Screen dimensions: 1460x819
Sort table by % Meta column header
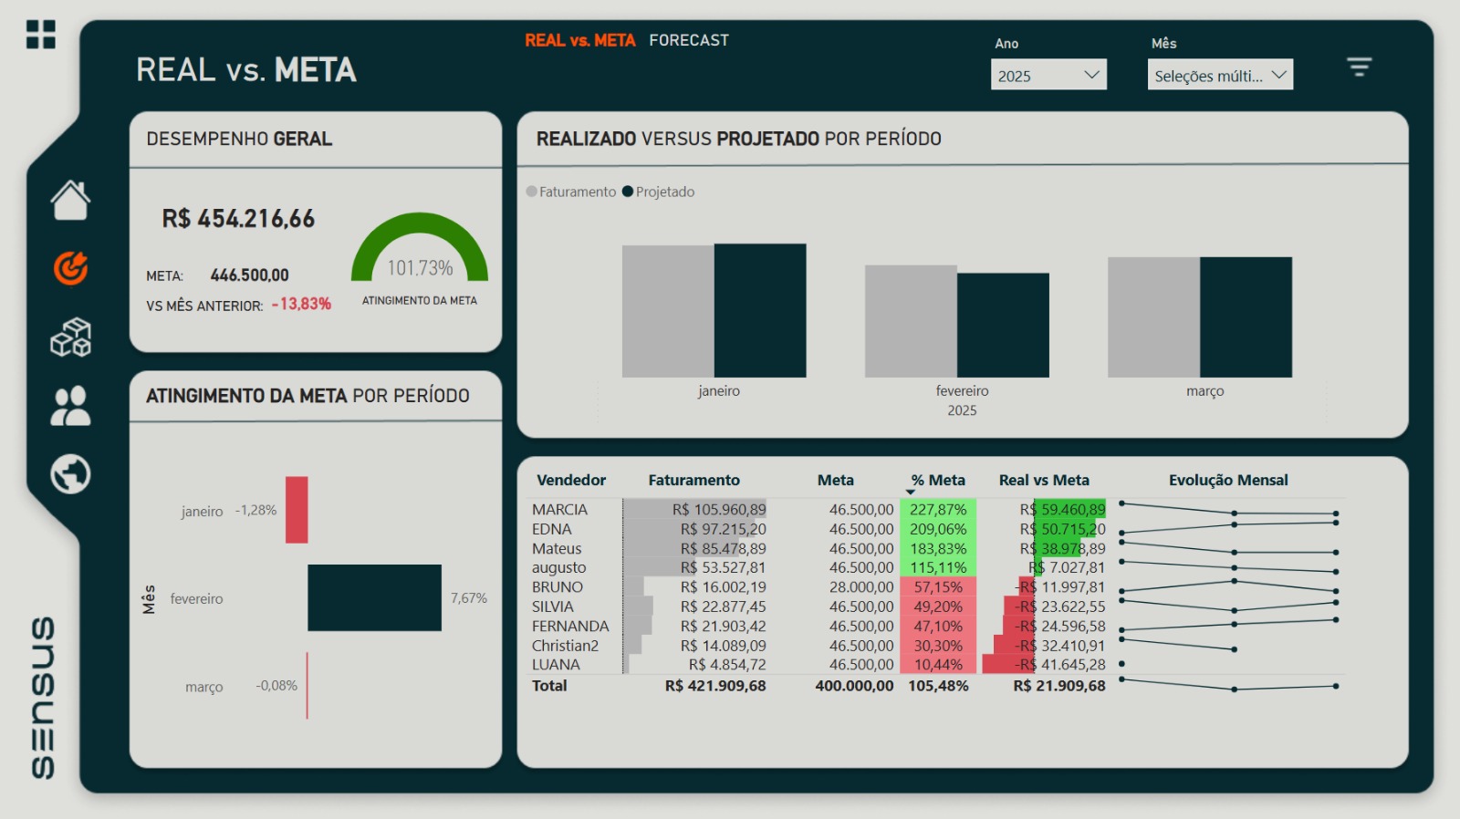[937, 480]
